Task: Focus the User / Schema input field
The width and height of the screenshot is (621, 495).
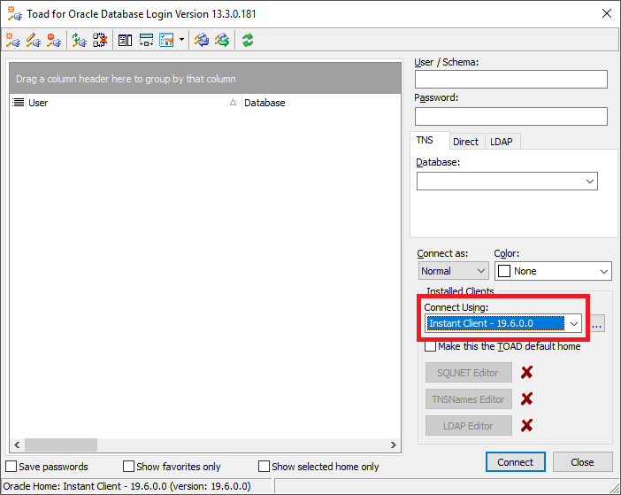Action: (511, 80)
